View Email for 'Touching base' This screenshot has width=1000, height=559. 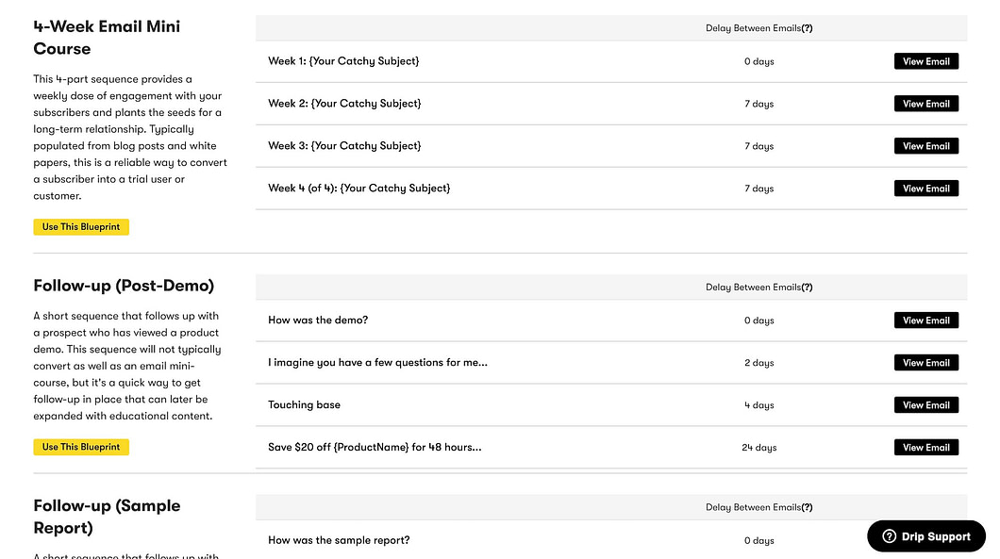925,404
